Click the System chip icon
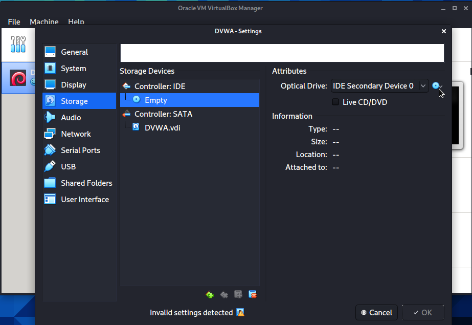472x325 pixels. coord(50,69)
